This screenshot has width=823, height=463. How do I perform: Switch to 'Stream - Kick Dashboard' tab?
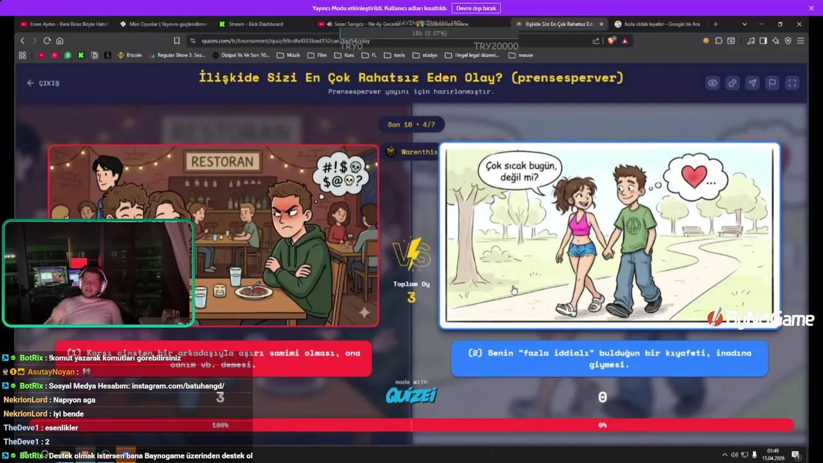tap(256, 24)
